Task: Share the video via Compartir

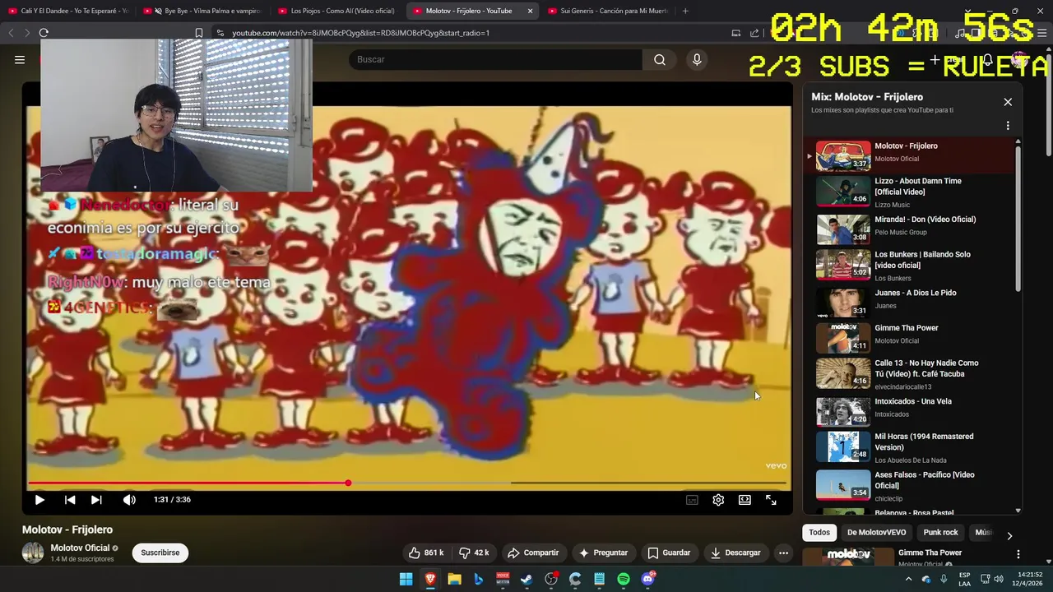Action: 532,553
